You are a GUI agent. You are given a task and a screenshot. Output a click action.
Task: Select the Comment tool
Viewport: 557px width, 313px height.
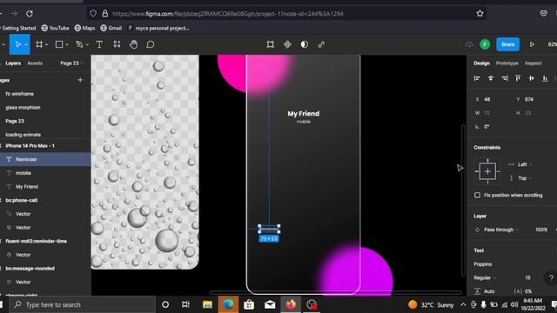151,44
